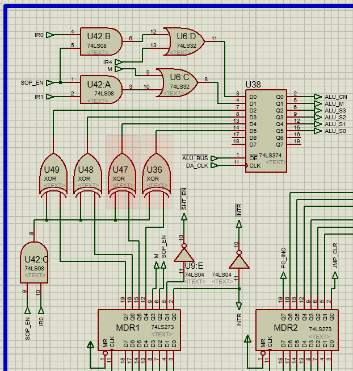Click the PC_INC terminal above MDR2
The image size is (353, 371).
click(x=284, y=276)
